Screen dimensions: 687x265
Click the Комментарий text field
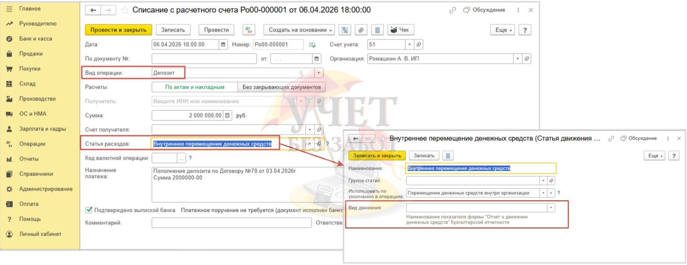coord(231,223)
